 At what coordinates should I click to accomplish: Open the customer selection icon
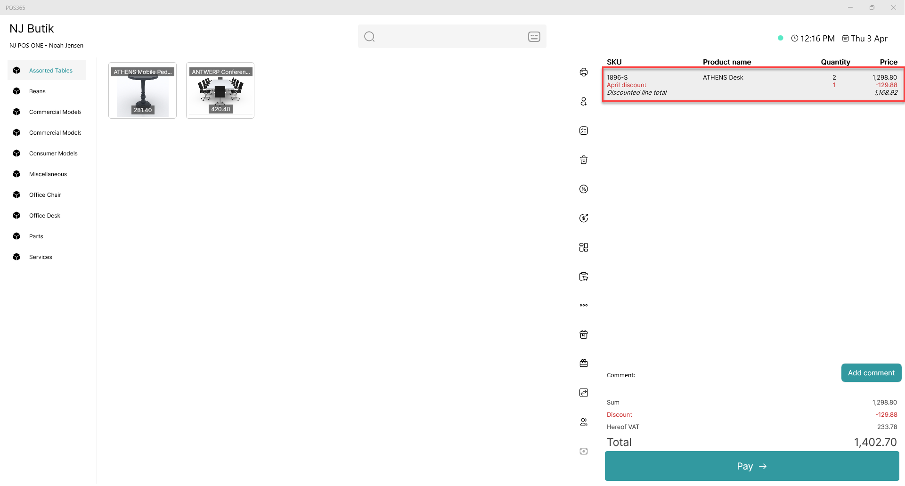pos(584,101)
